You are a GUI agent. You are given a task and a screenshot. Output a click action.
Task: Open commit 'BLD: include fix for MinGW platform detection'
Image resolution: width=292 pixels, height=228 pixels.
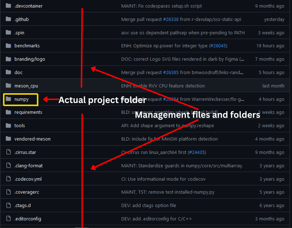coord(169,139)
